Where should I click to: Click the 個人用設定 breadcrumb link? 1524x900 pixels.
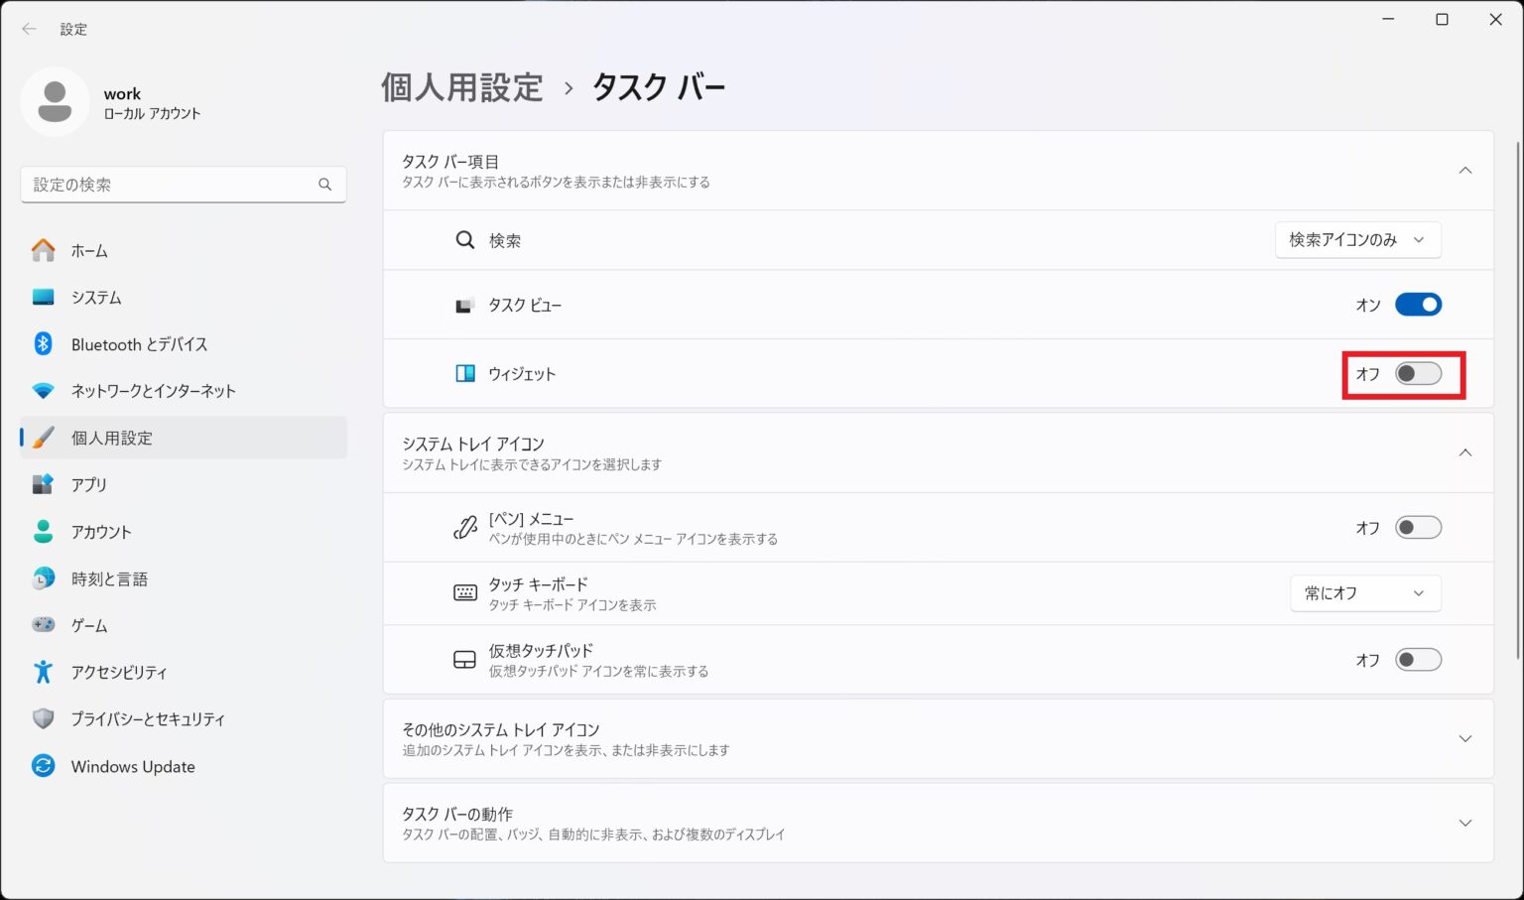(x=462, y=87)
